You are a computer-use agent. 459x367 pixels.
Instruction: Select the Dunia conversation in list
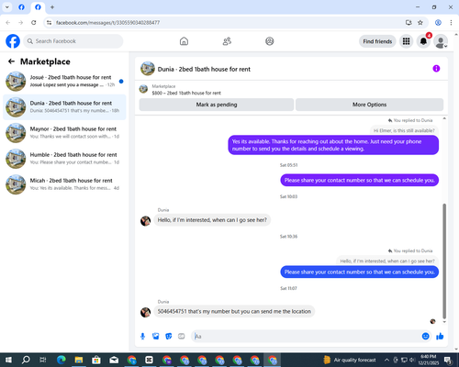point(64,107)
